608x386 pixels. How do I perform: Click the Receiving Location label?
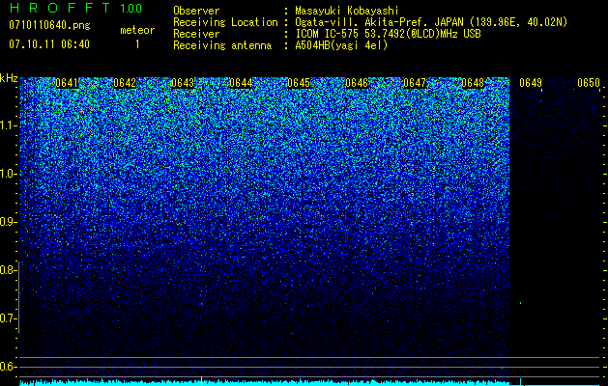pos(225,22)
